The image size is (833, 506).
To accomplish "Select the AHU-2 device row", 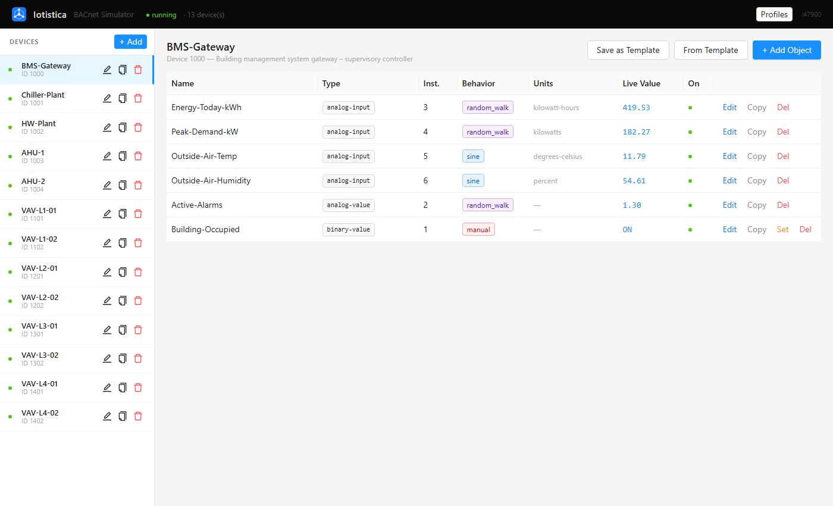I will point(77,185).
